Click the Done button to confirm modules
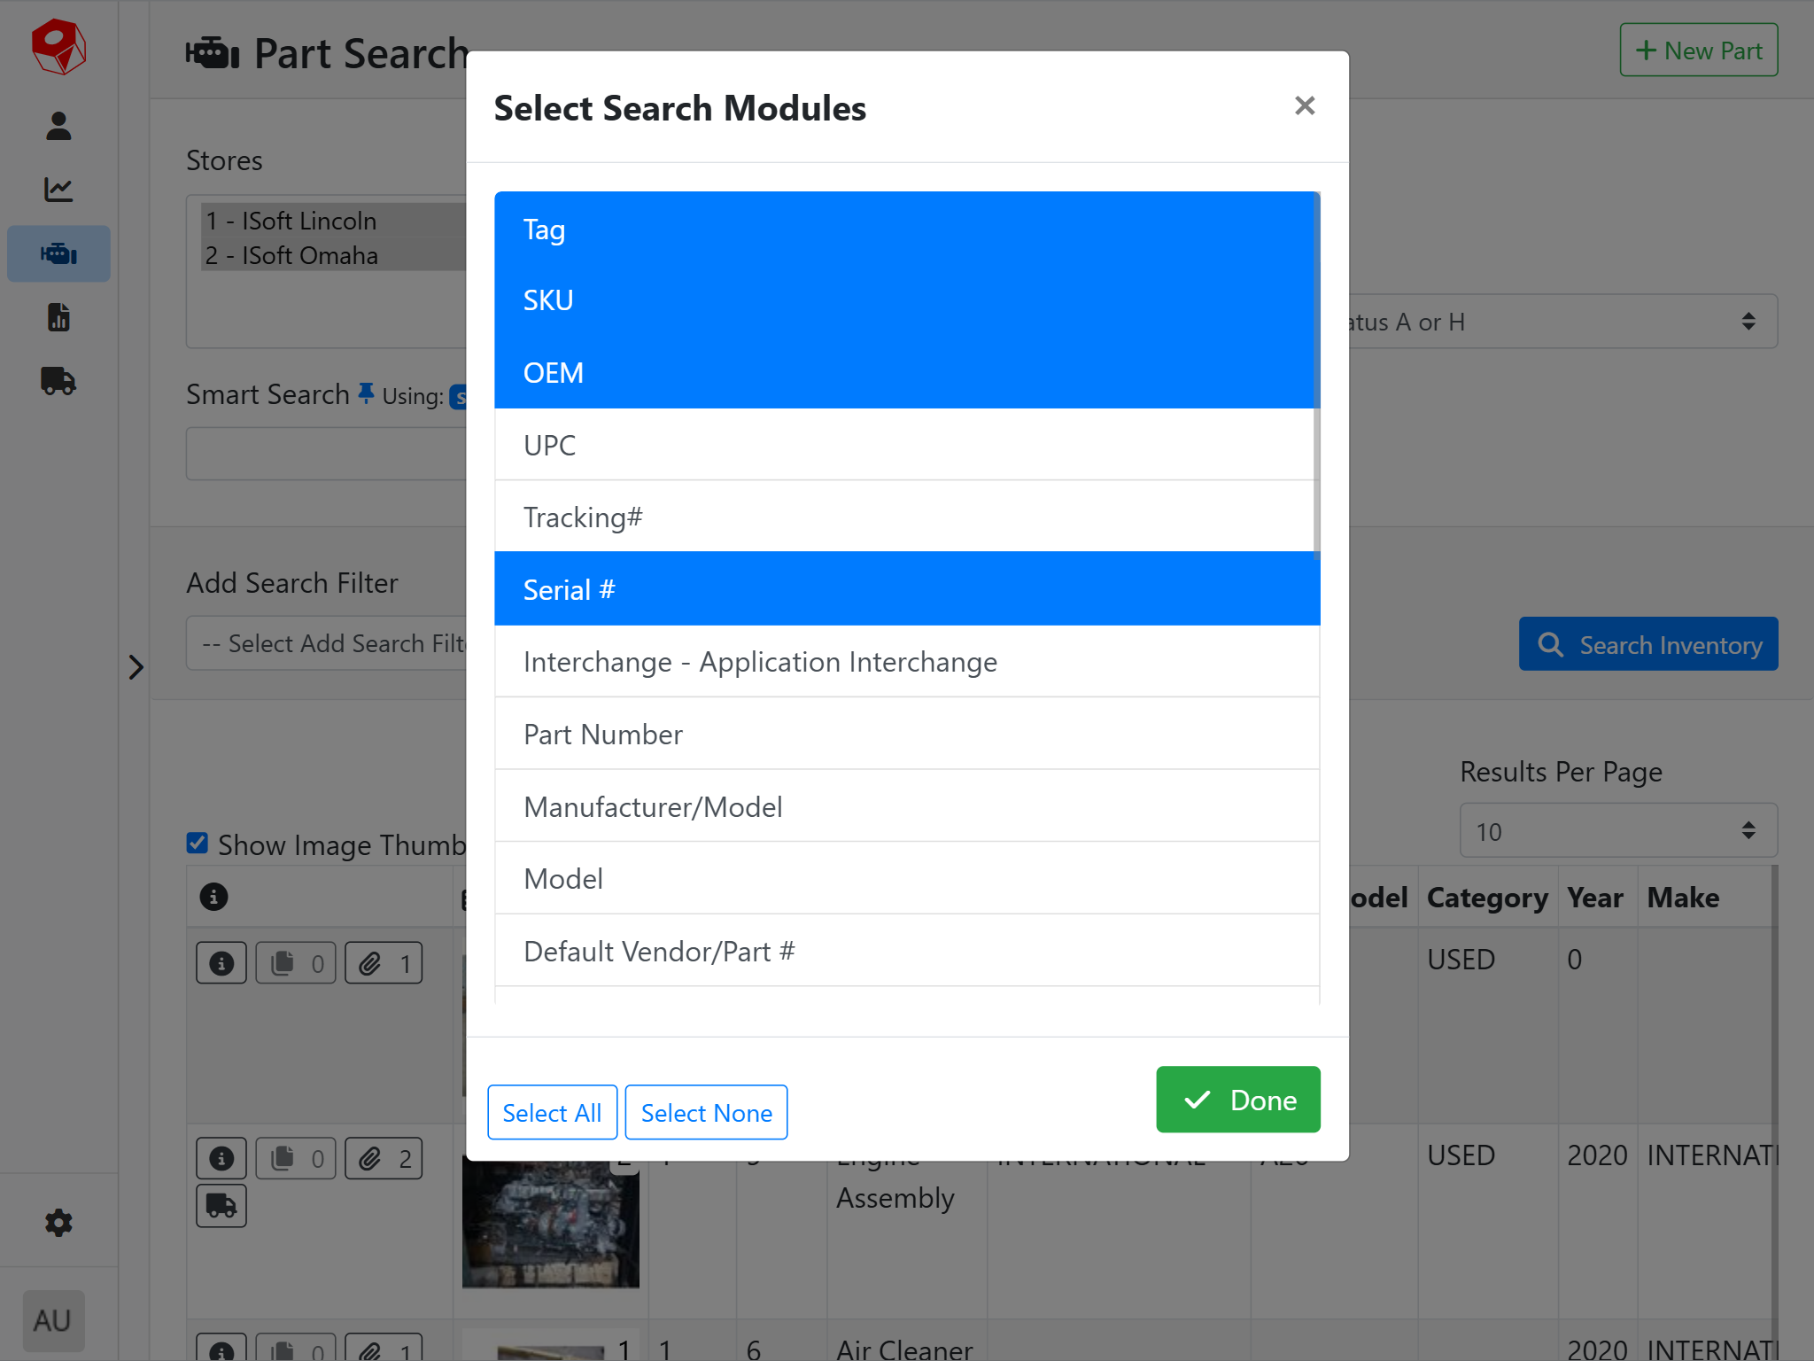The height and width of the screenshot is (1361, 1814). coord(1237,1100)
